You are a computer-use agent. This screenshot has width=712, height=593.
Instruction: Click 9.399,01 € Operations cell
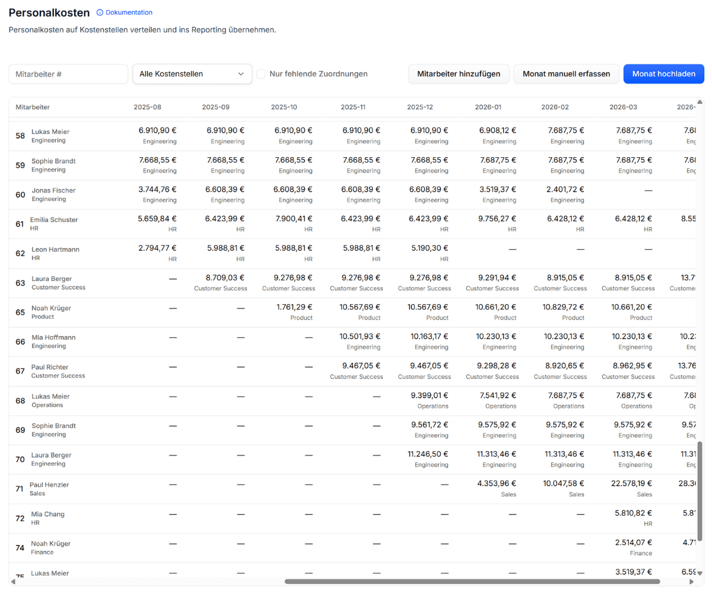[429, 401]
